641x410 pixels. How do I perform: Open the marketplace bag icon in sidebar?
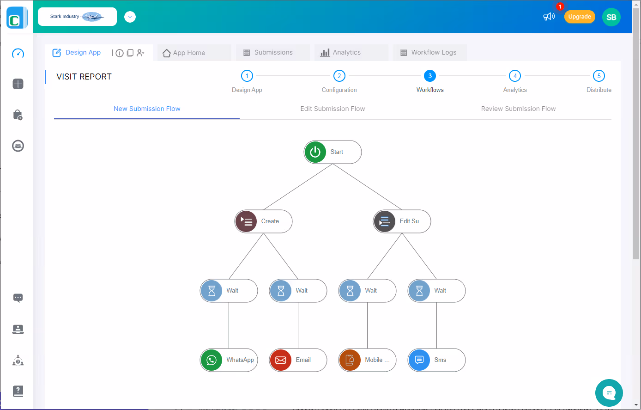click(18, 115)
